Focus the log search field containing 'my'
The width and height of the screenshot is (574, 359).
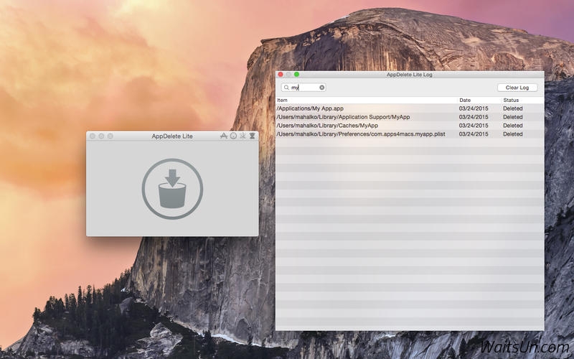[x=304, y=88]
